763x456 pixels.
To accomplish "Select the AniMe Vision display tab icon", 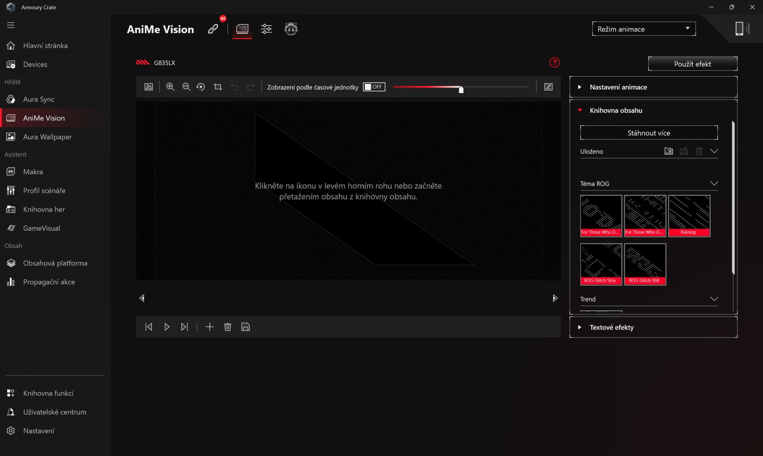I will (x=242, y=29).
